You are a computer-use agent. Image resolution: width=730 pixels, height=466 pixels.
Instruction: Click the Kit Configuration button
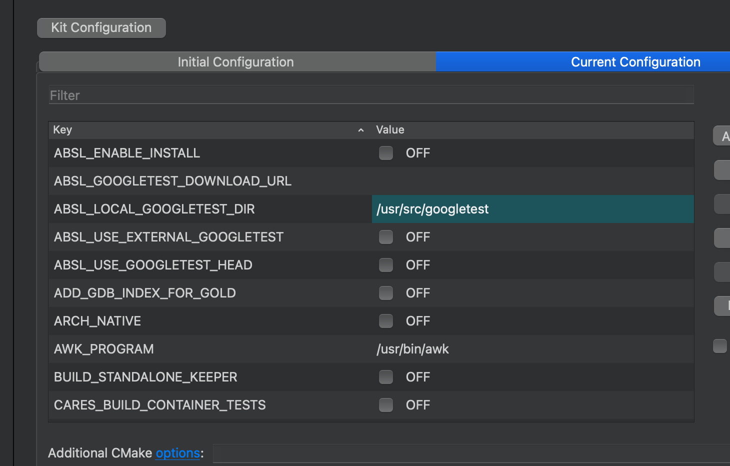click(x=101, y=27)
